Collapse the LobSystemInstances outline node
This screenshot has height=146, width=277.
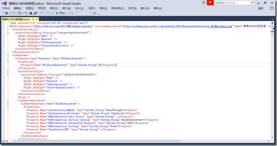(x=7, y=100)
